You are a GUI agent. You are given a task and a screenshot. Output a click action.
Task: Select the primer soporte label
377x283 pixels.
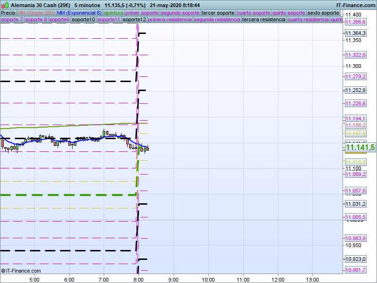142,13
